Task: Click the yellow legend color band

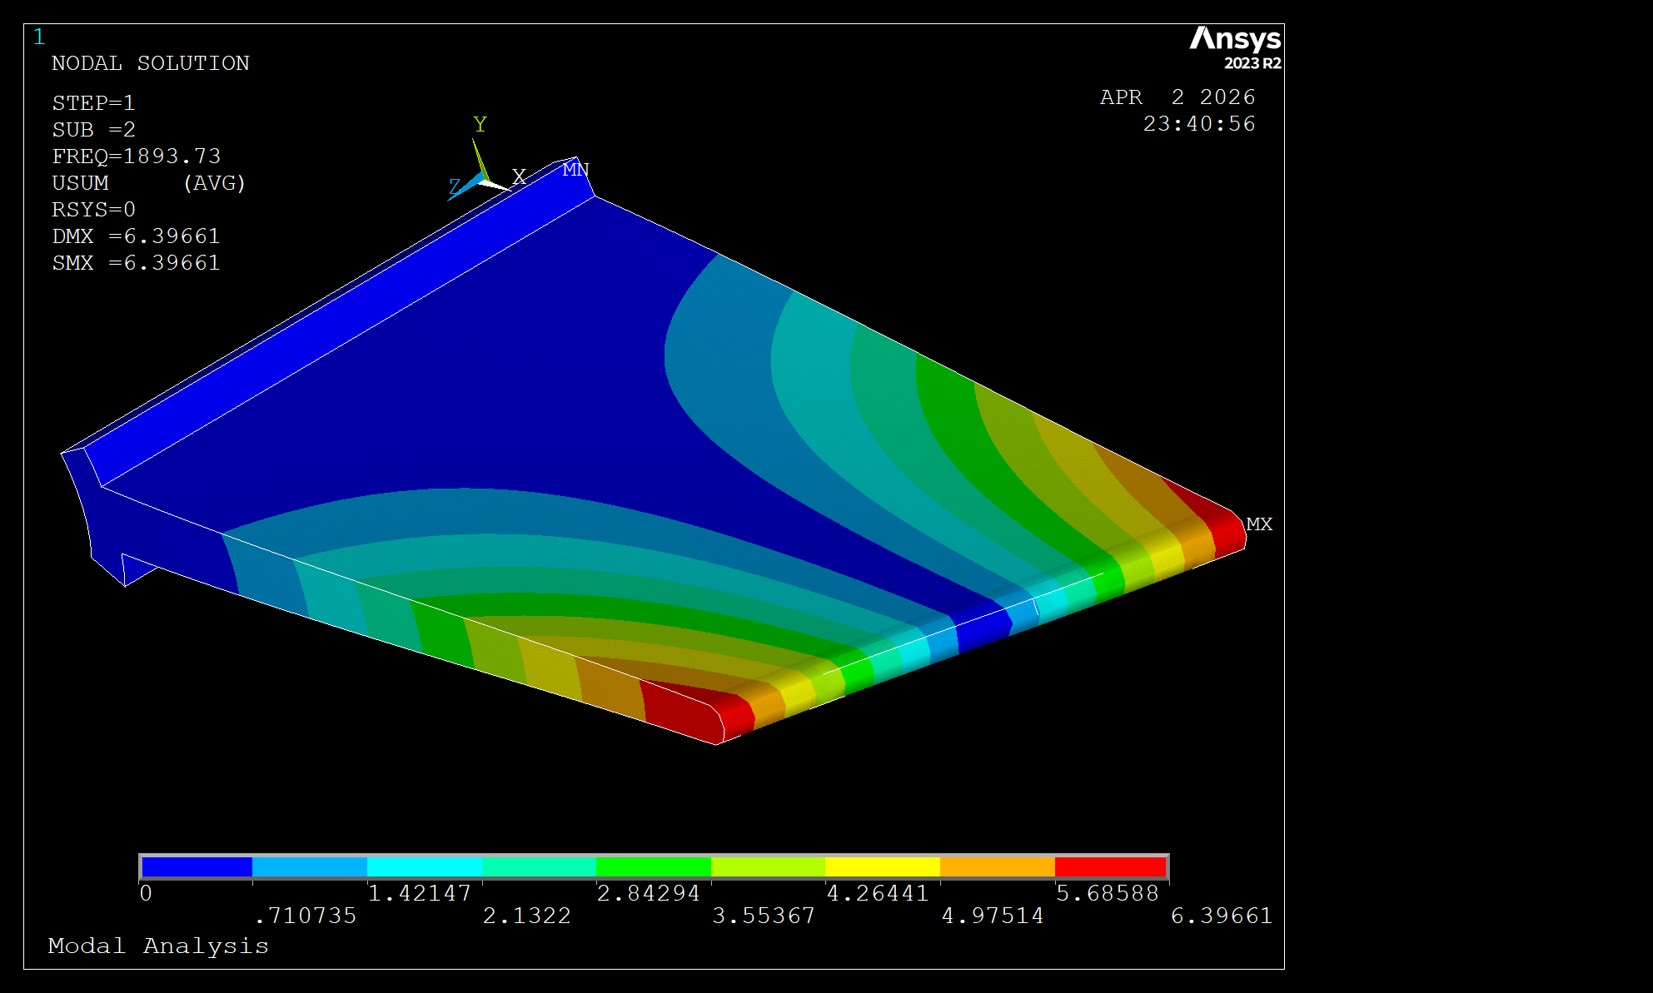Action: tap(882, 867)
